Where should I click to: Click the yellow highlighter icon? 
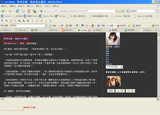tap(129, 25)
